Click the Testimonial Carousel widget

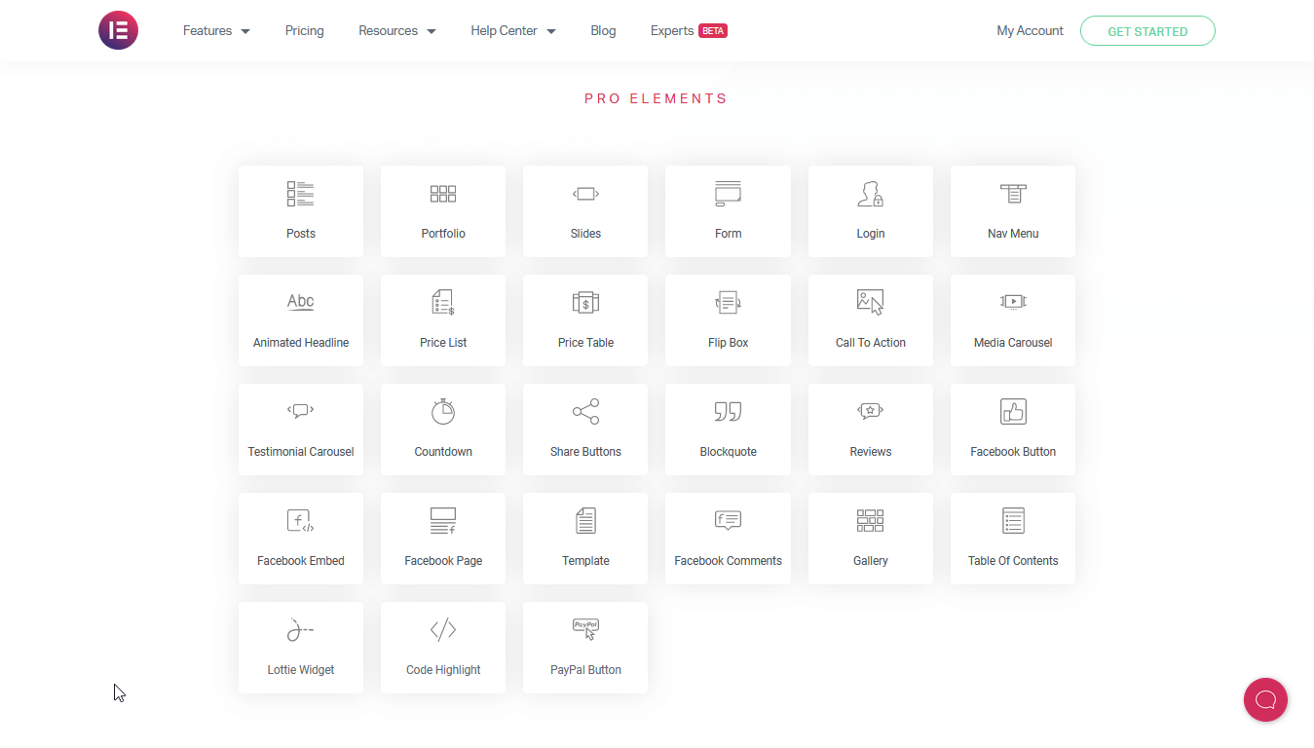click(x=301, y=412)
